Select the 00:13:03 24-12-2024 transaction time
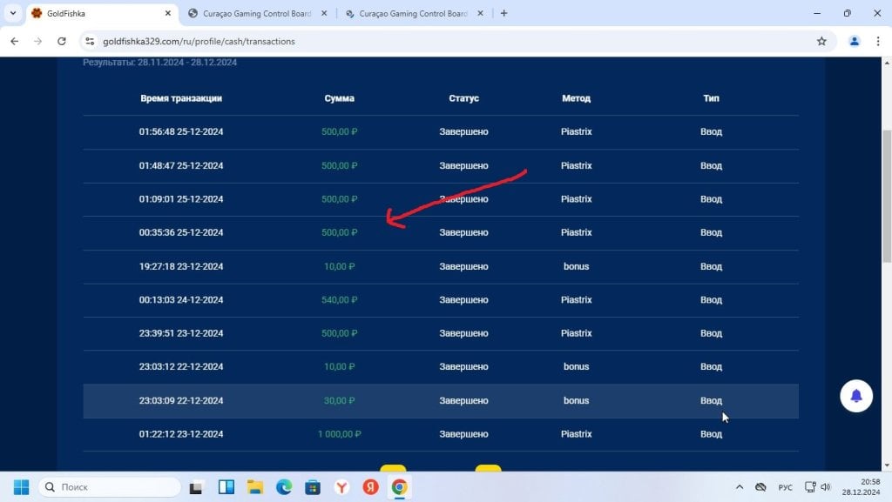 coord(181,300)
